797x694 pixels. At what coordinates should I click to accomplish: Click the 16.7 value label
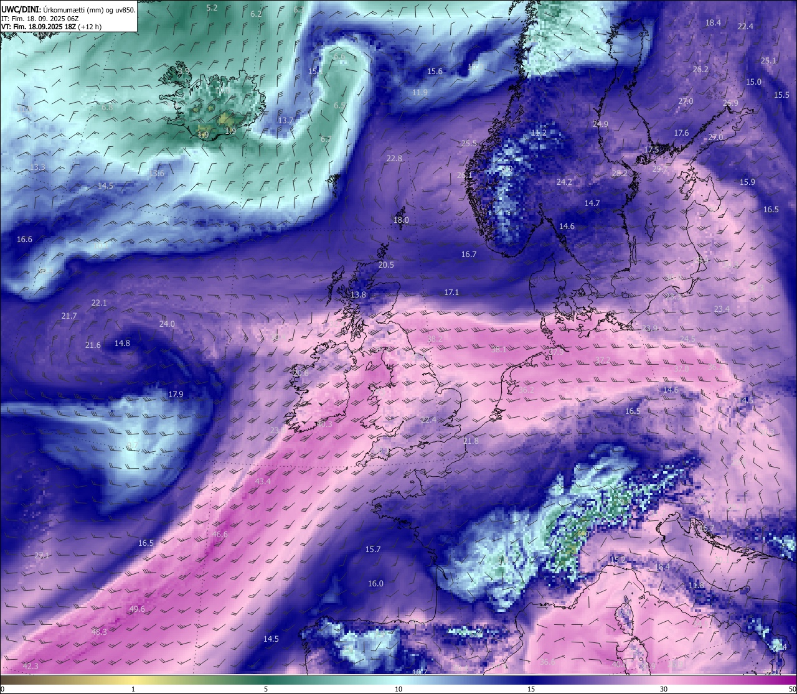pos(469,255)
